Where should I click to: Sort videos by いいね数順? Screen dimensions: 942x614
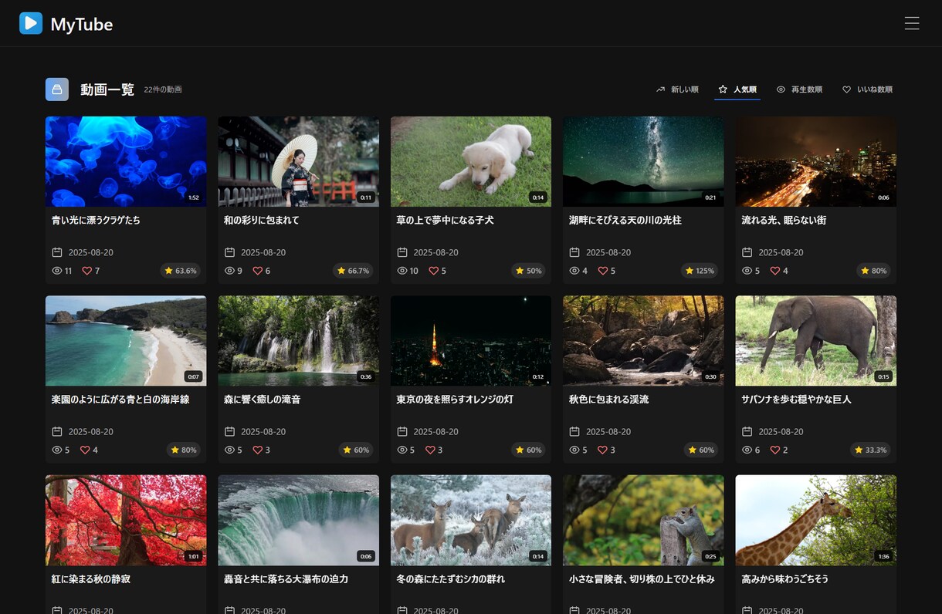pos(867,89)
